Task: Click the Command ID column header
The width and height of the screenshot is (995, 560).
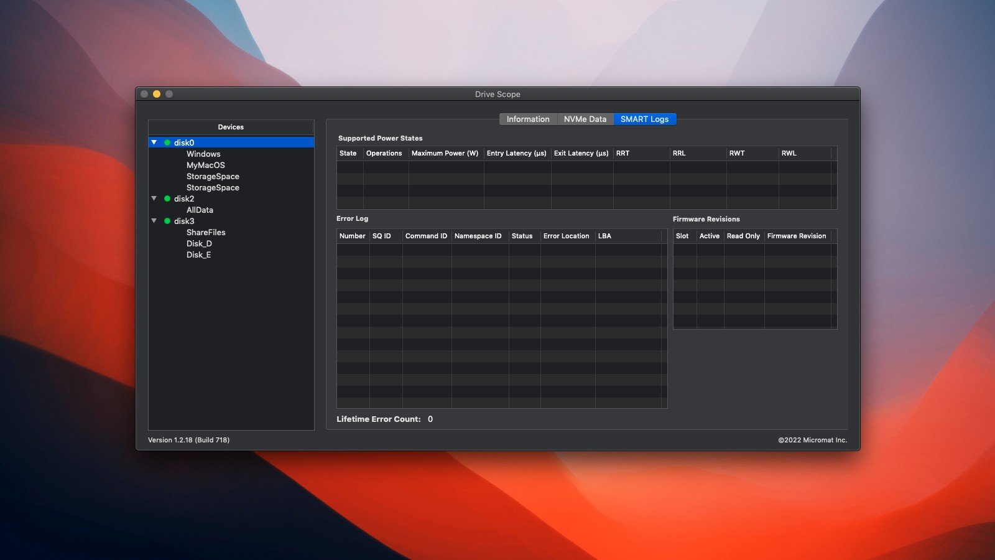Action: coord(426,236)
